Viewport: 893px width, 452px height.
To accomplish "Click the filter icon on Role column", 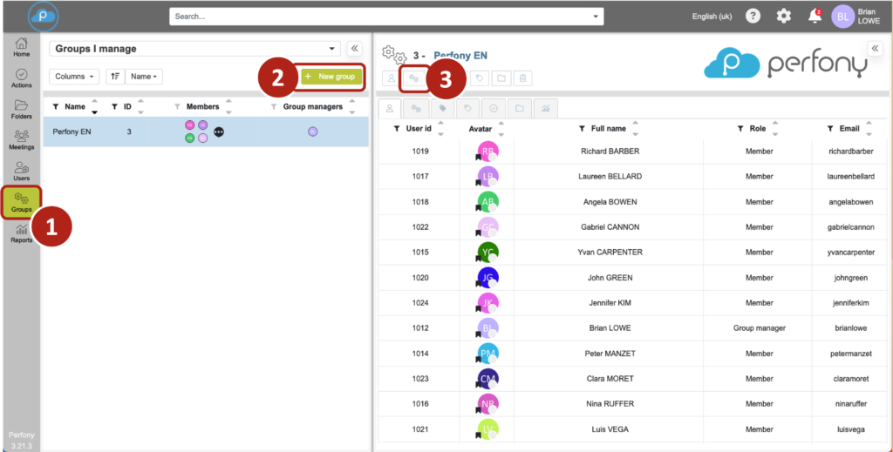I will point(741,129).
